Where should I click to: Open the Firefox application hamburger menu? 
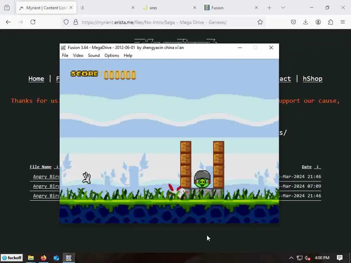343,22
